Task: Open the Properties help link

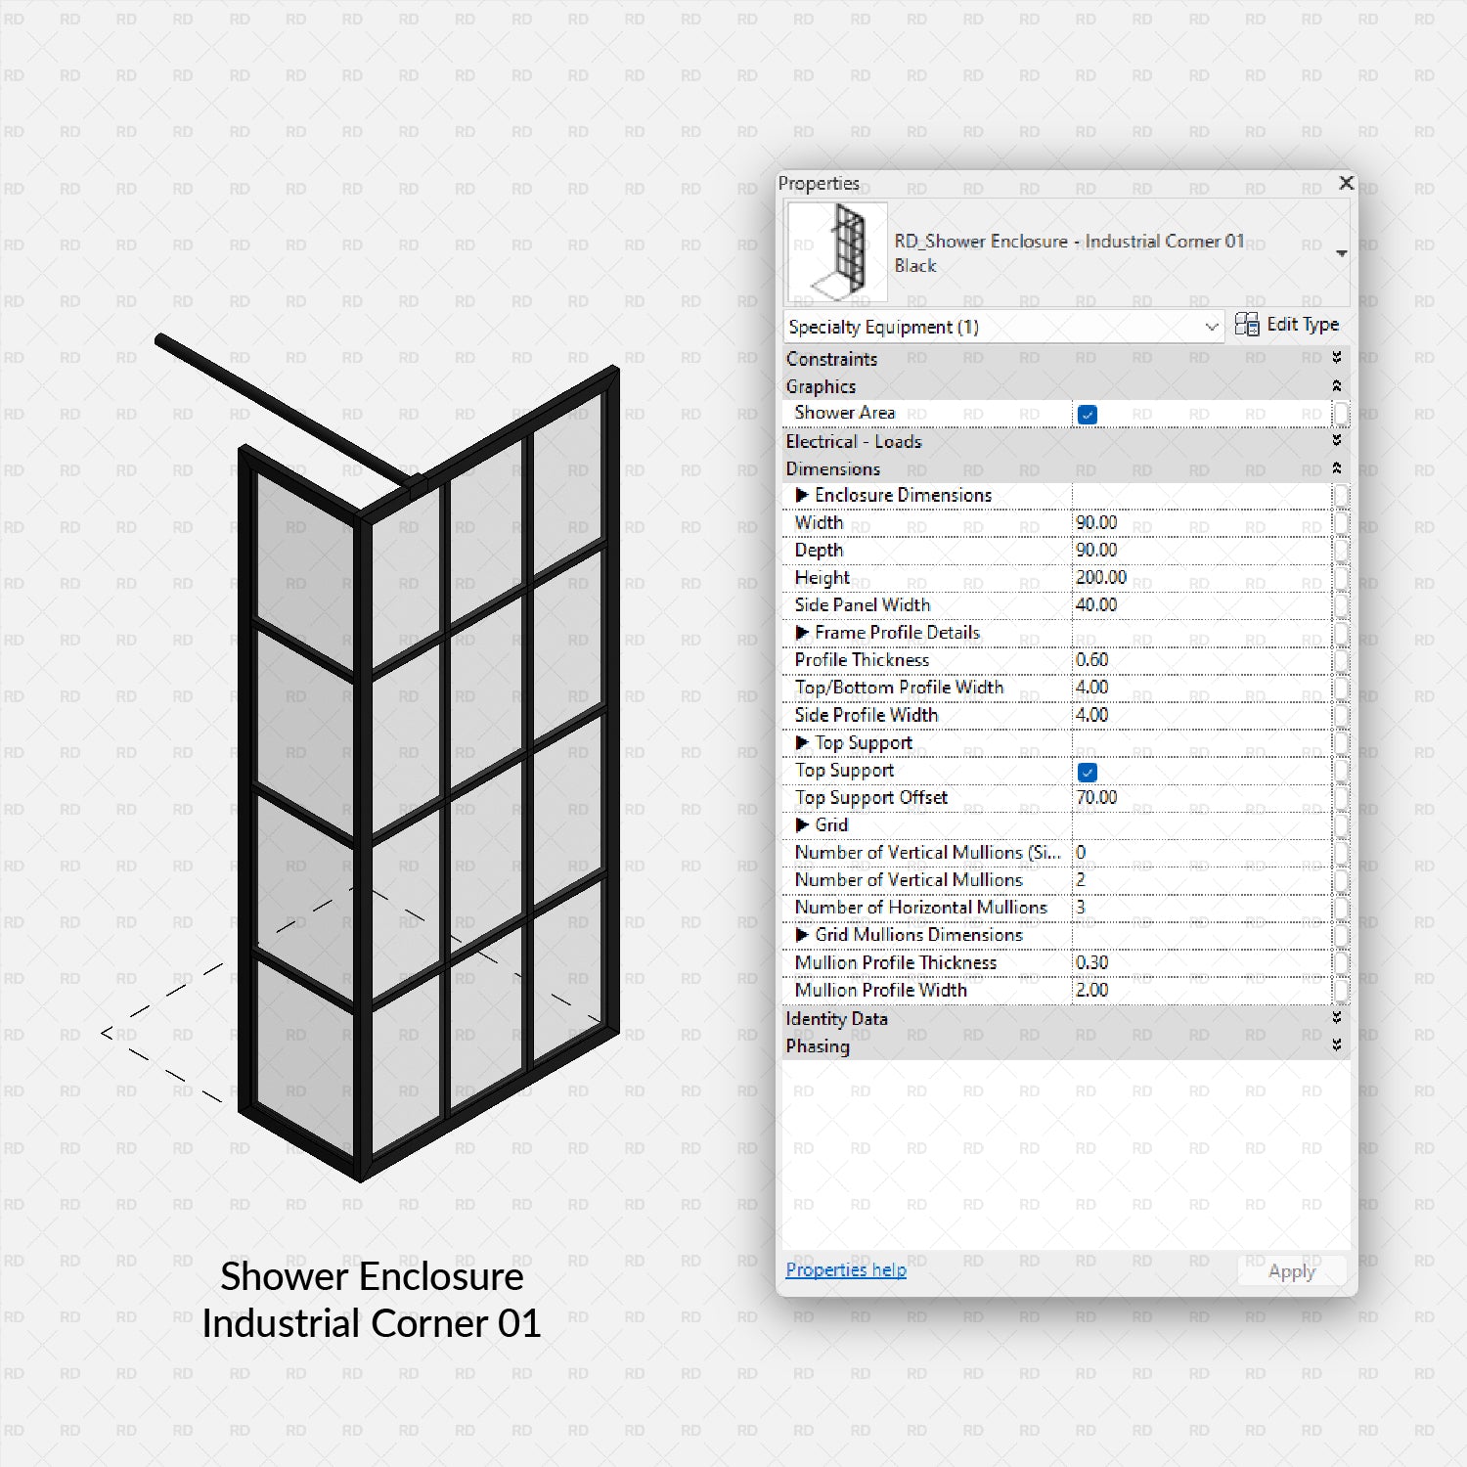Action: point(845,1269)
